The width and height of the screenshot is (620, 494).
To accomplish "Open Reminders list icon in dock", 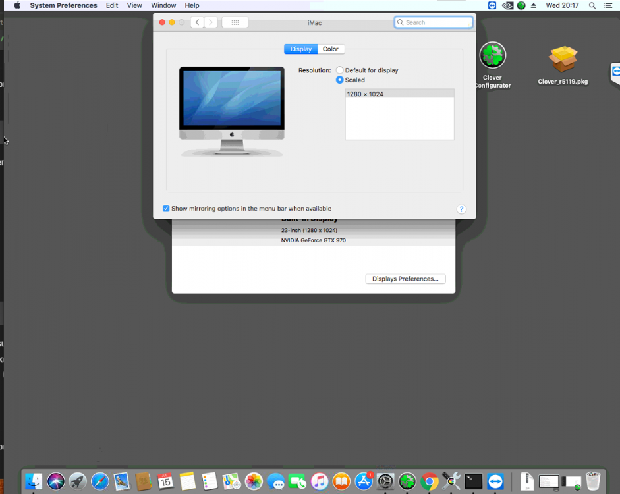I will 210,481.
